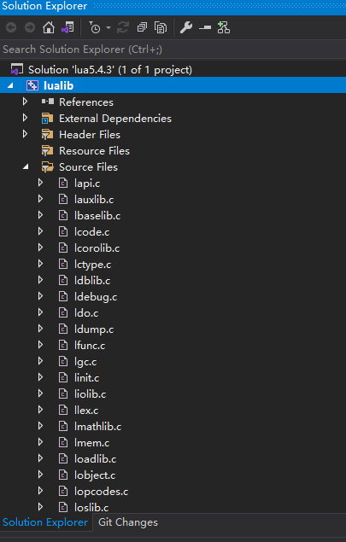The height and width of the screenshot is (542, 346).
Task: Click the Collapse All toolbar icon
Action: click(142, 27)
